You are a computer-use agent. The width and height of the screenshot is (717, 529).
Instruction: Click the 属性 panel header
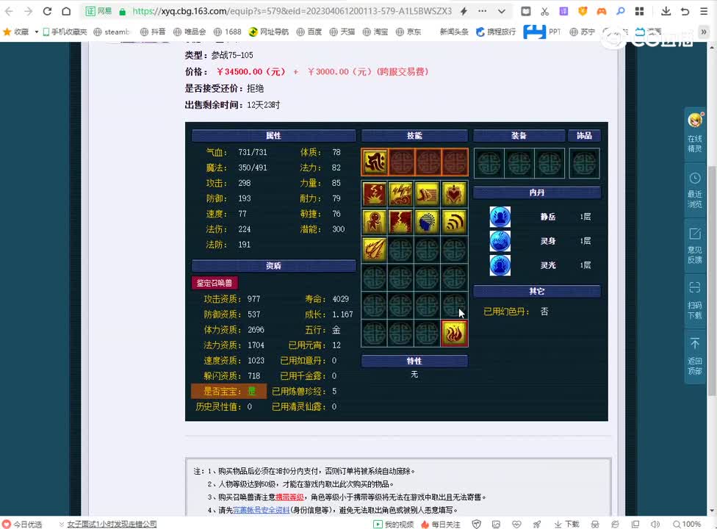(x=273, y=135)
